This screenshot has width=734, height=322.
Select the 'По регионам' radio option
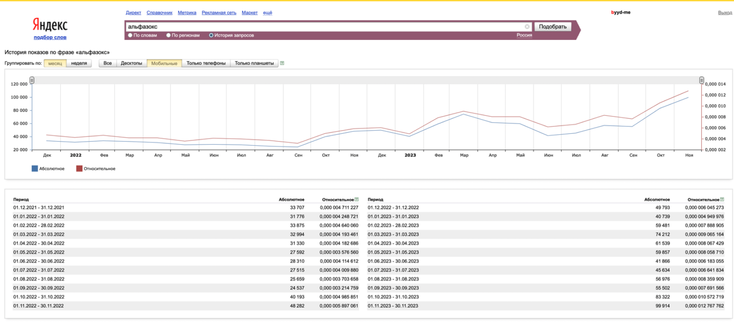(x=168, y=35)
